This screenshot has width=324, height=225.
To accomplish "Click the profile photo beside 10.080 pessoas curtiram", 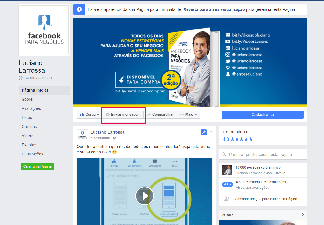I will (227, 170).
